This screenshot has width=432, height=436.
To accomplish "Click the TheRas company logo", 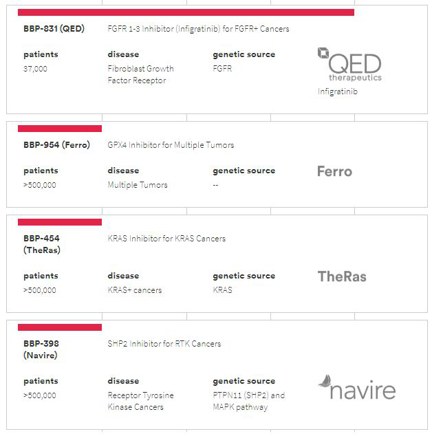I will (342, 276).
